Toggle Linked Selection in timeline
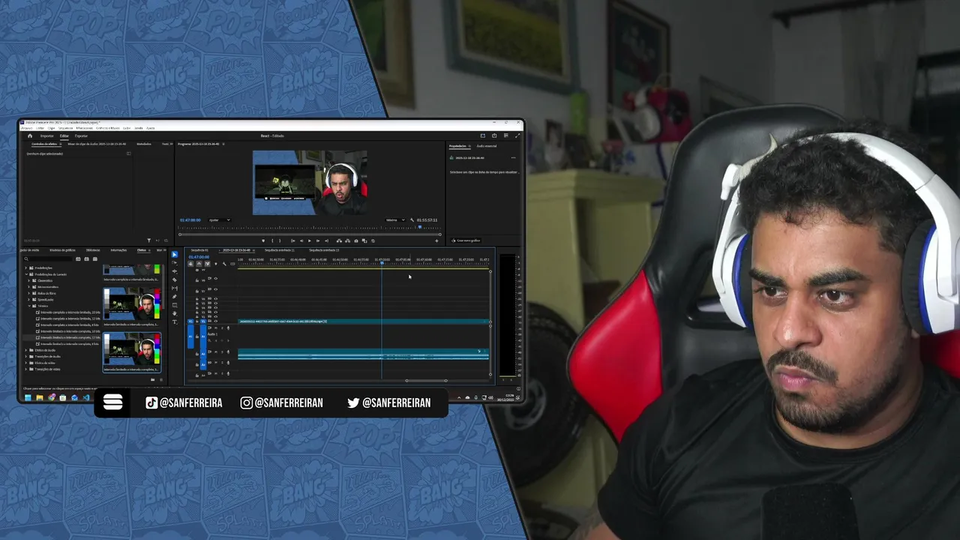 coord(208,264)
